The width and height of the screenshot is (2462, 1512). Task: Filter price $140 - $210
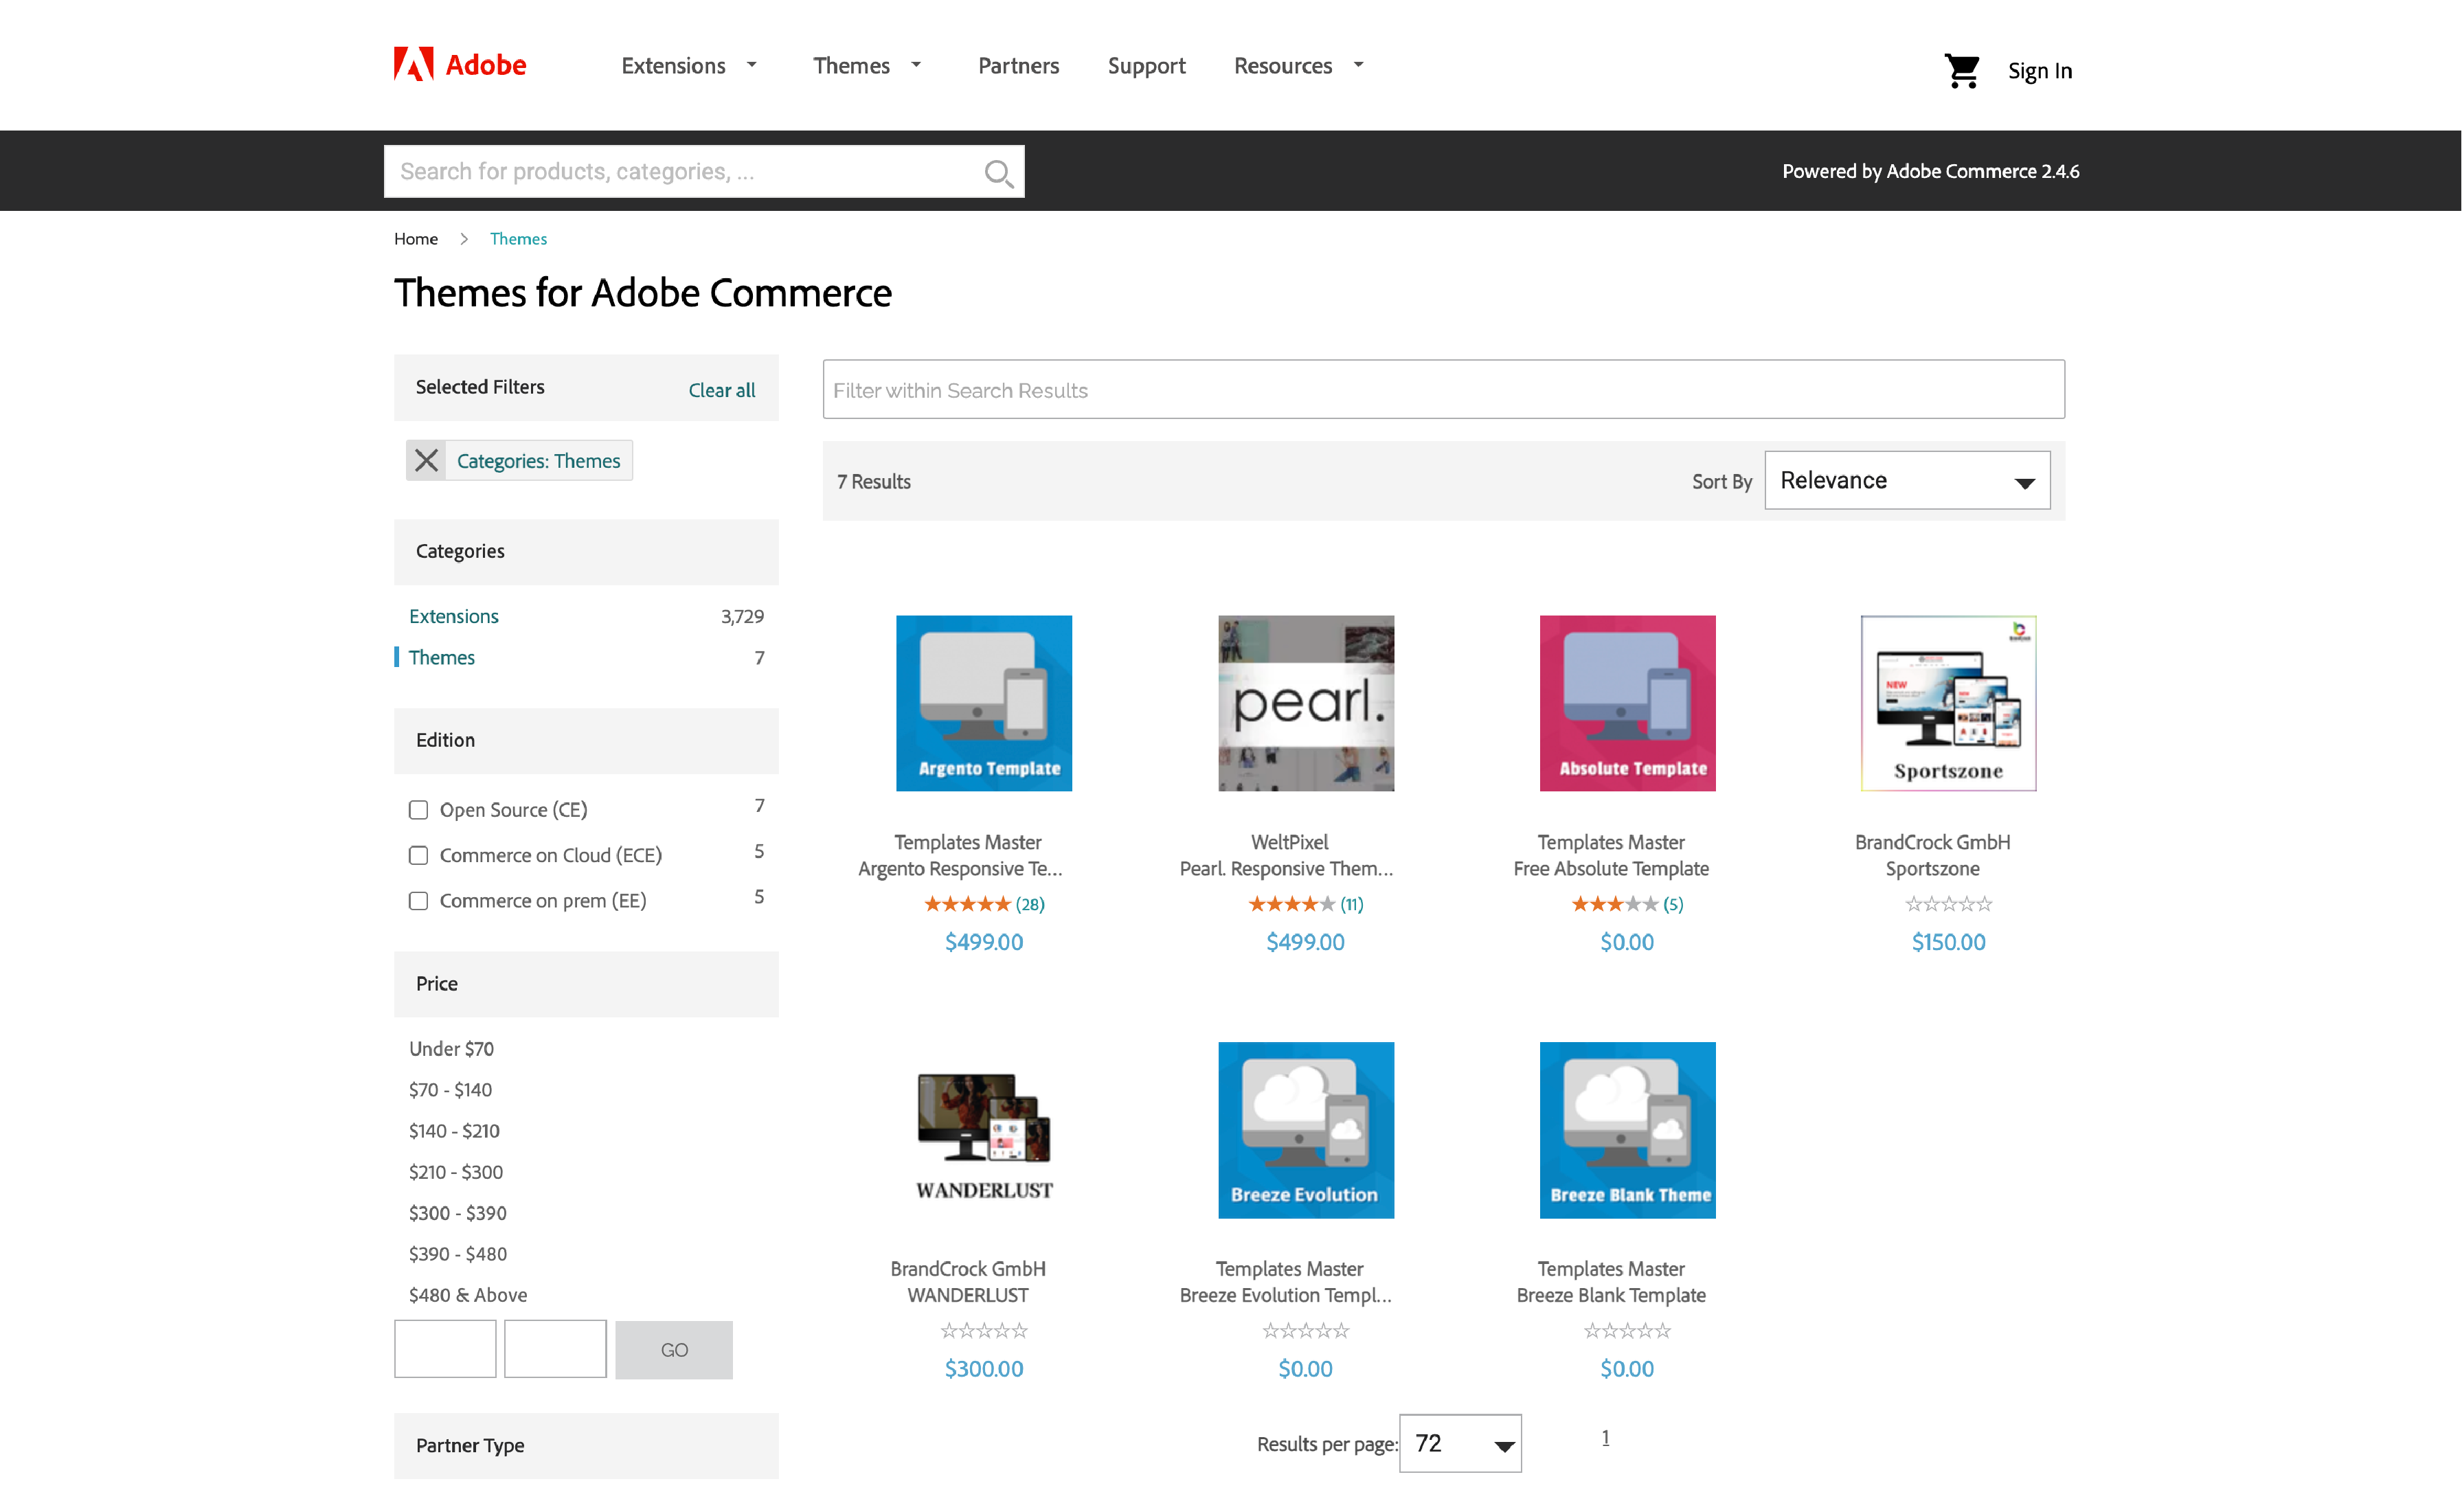[x=454, y=1131]
